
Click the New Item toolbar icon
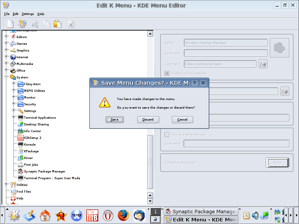click(10, 24)
